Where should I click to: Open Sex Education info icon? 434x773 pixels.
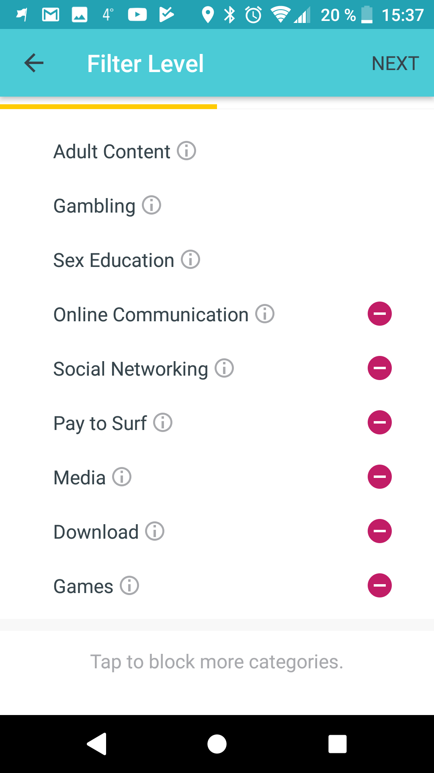click(190, 260)
